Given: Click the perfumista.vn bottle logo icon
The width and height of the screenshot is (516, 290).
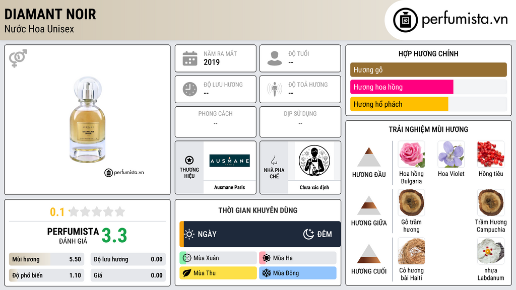Looking at the screenshot, I should tap(405, 20).
